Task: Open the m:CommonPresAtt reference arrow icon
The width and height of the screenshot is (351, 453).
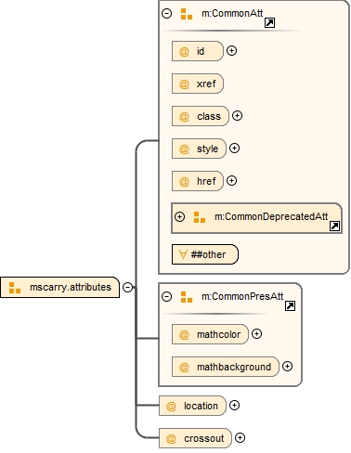Action: tap(290, 306)
